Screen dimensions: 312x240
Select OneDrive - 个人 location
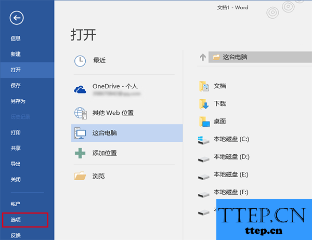(x=115, y=86)
